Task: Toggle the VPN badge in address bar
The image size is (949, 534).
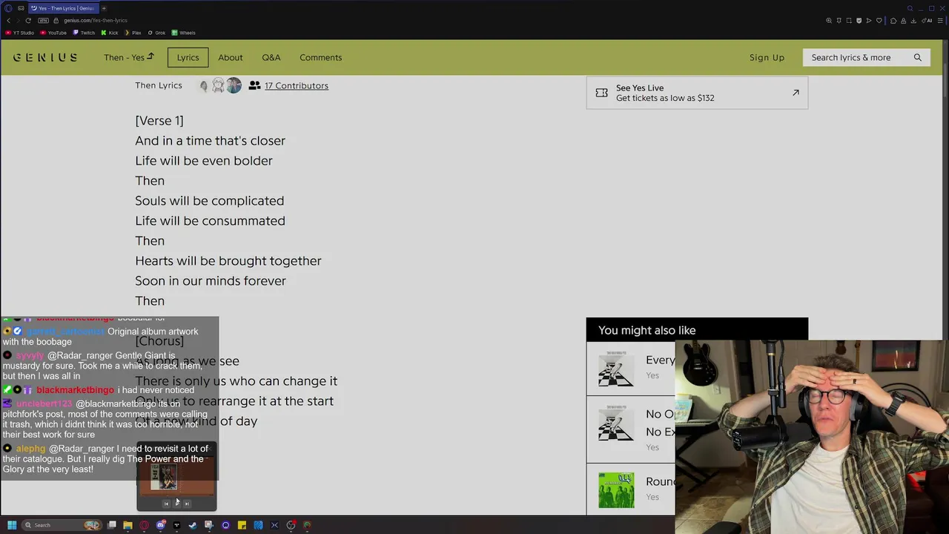Action: coord(43,20)
